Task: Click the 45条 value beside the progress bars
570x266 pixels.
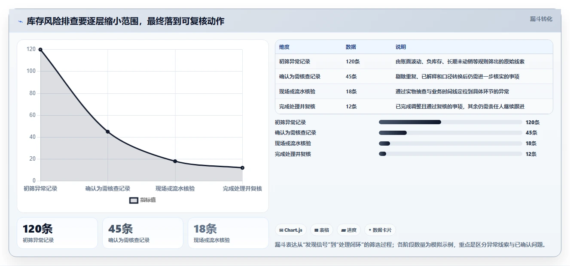Action: (x=531, y=133)
